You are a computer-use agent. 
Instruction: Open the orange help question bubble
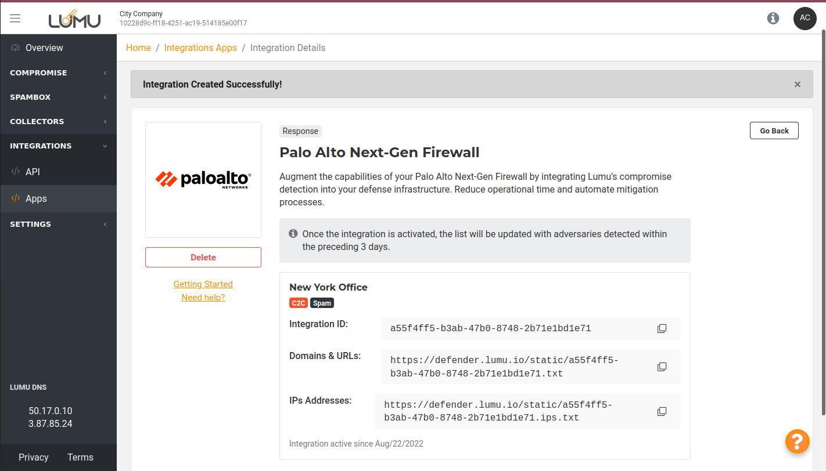(797, 441)
